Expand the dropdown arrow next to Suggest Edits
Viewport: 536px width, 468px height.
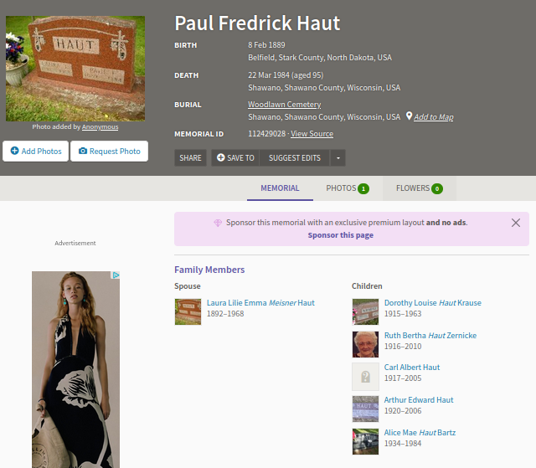tap(338, 158)
